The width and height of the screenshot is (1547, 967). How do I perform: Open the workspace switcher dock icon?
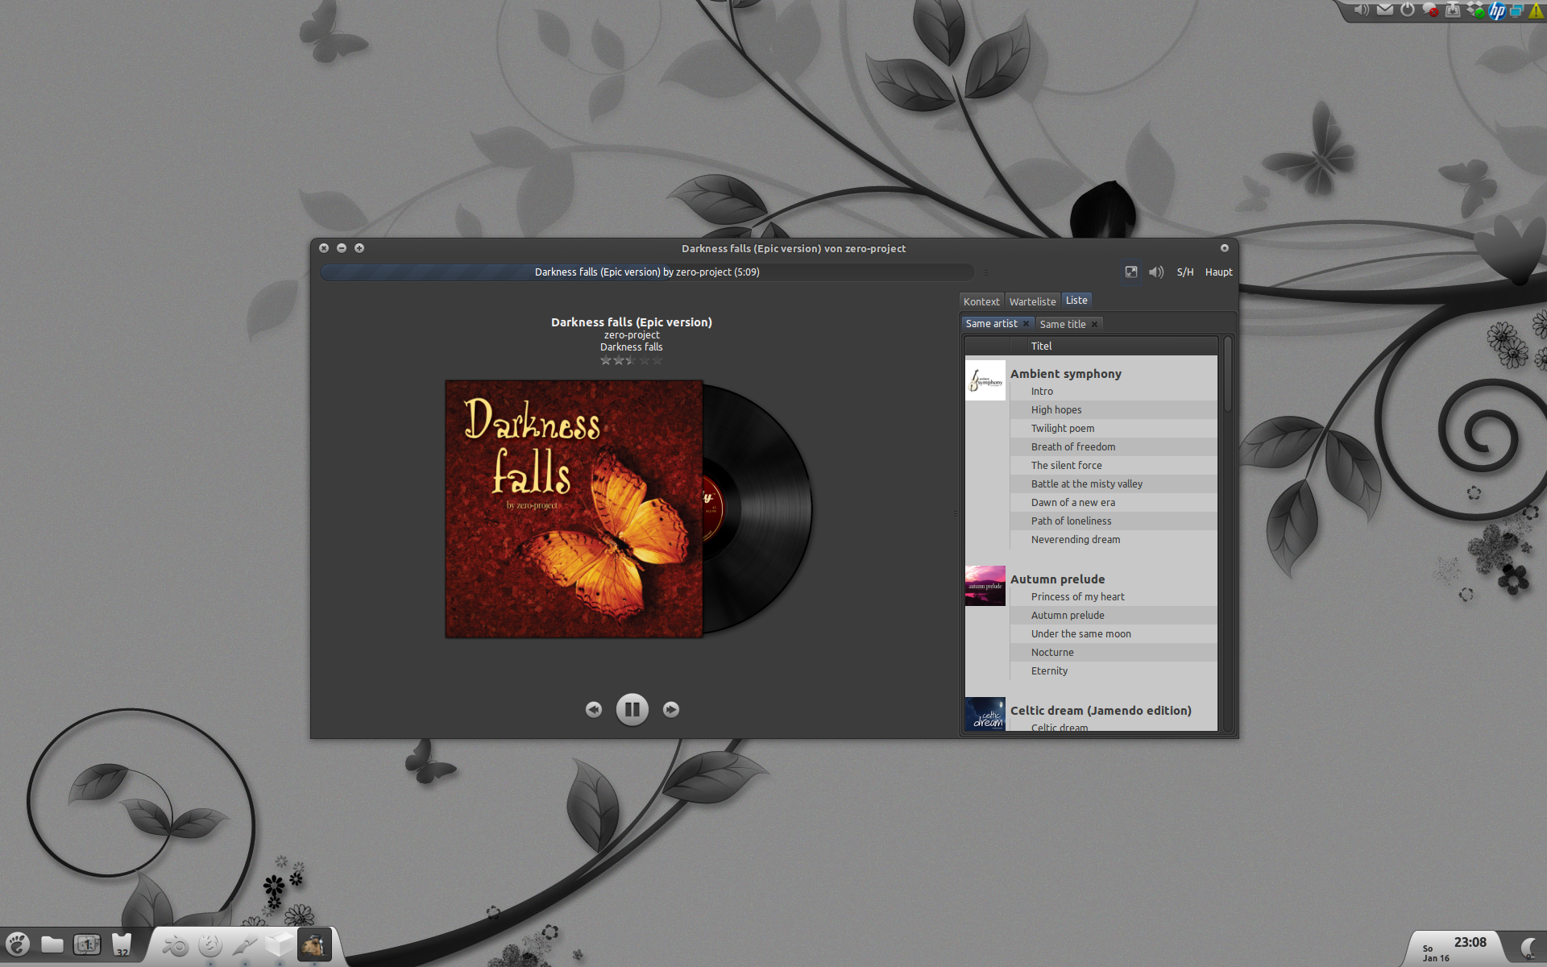point(87,944)
